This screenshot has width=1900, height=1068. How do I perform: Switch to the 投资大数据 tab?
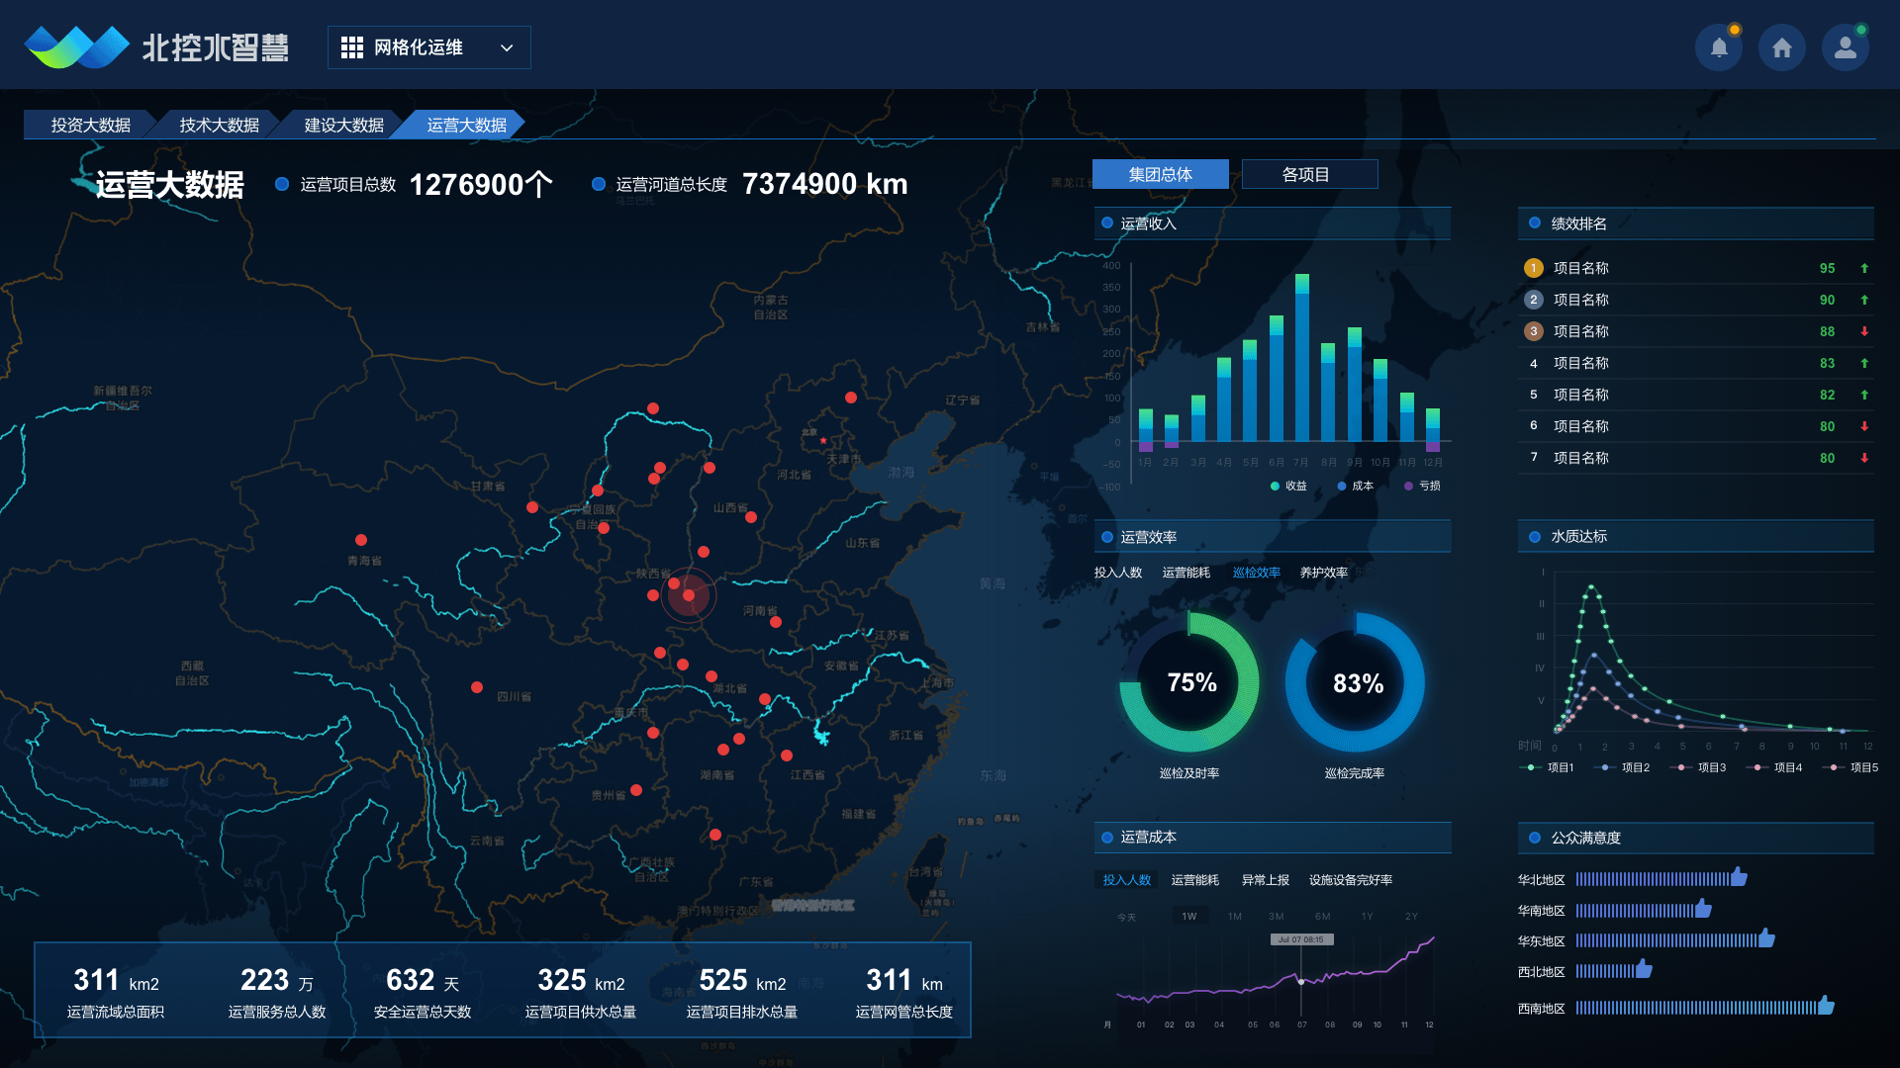(91, 125)
